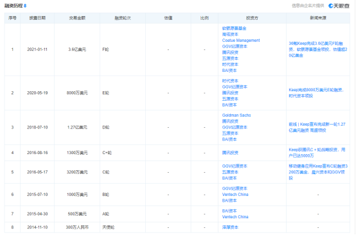Click the 披露日期 column header

pos(37,18)
